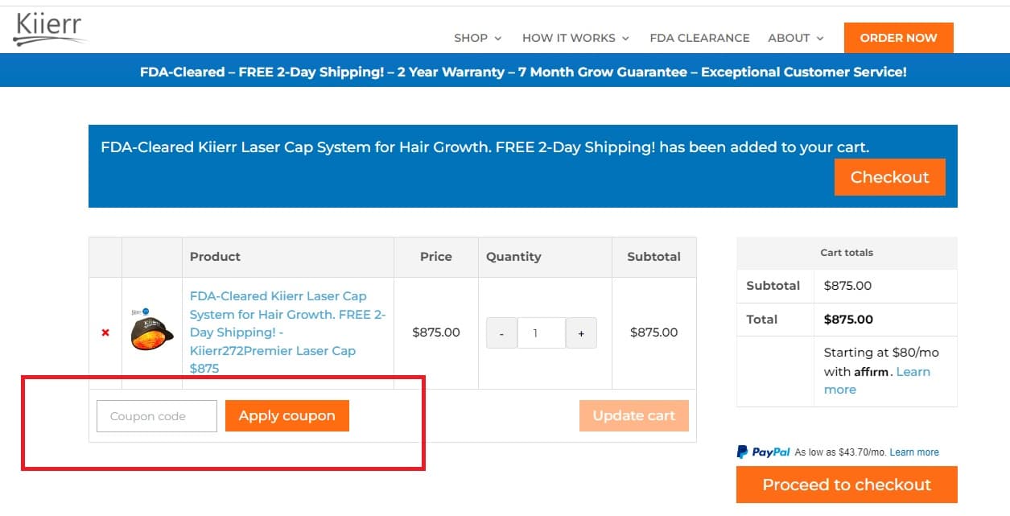Select the quantity number input box

point(541,332)
